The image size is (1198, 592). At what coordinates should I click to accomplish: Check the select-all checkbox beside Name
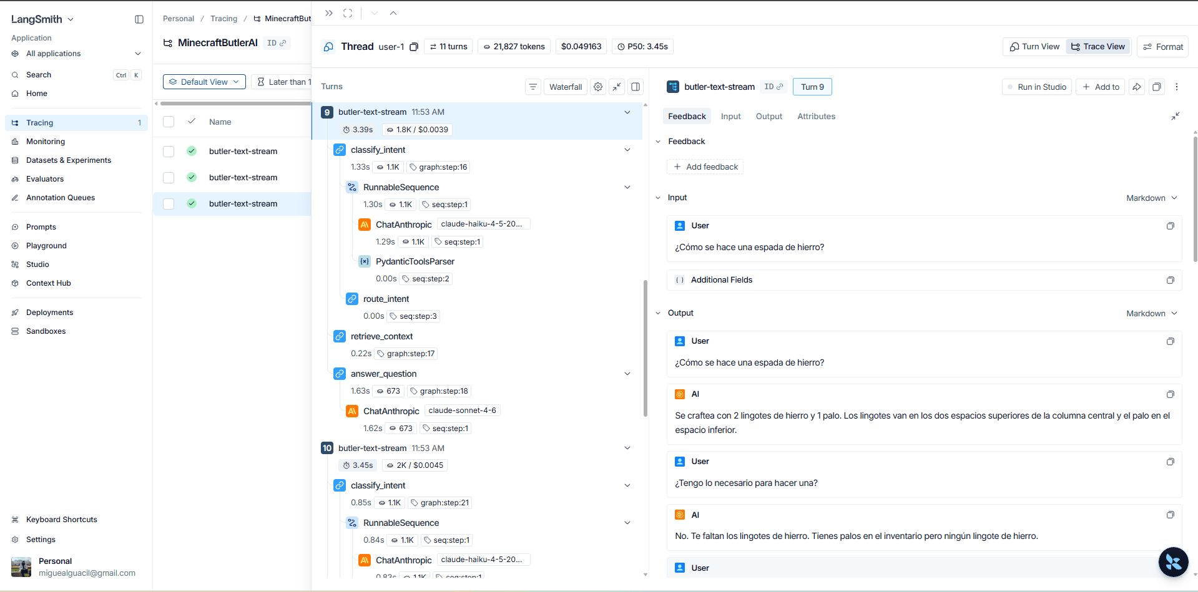(169, 122)
